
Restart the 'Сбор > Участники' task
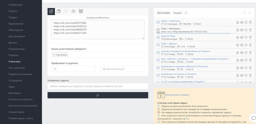click(246, 22)
